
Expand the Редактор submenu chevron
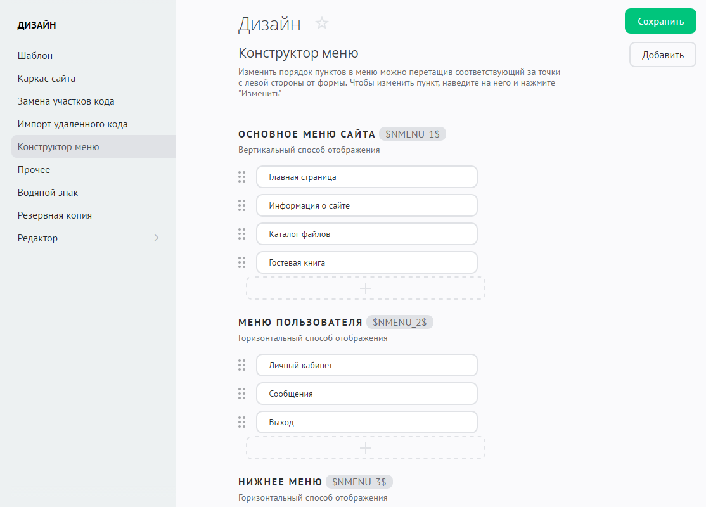coord(157,238)
